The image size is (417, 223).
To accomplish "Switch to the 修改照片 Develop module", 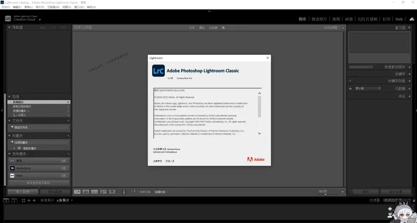I will pos(319,19).
